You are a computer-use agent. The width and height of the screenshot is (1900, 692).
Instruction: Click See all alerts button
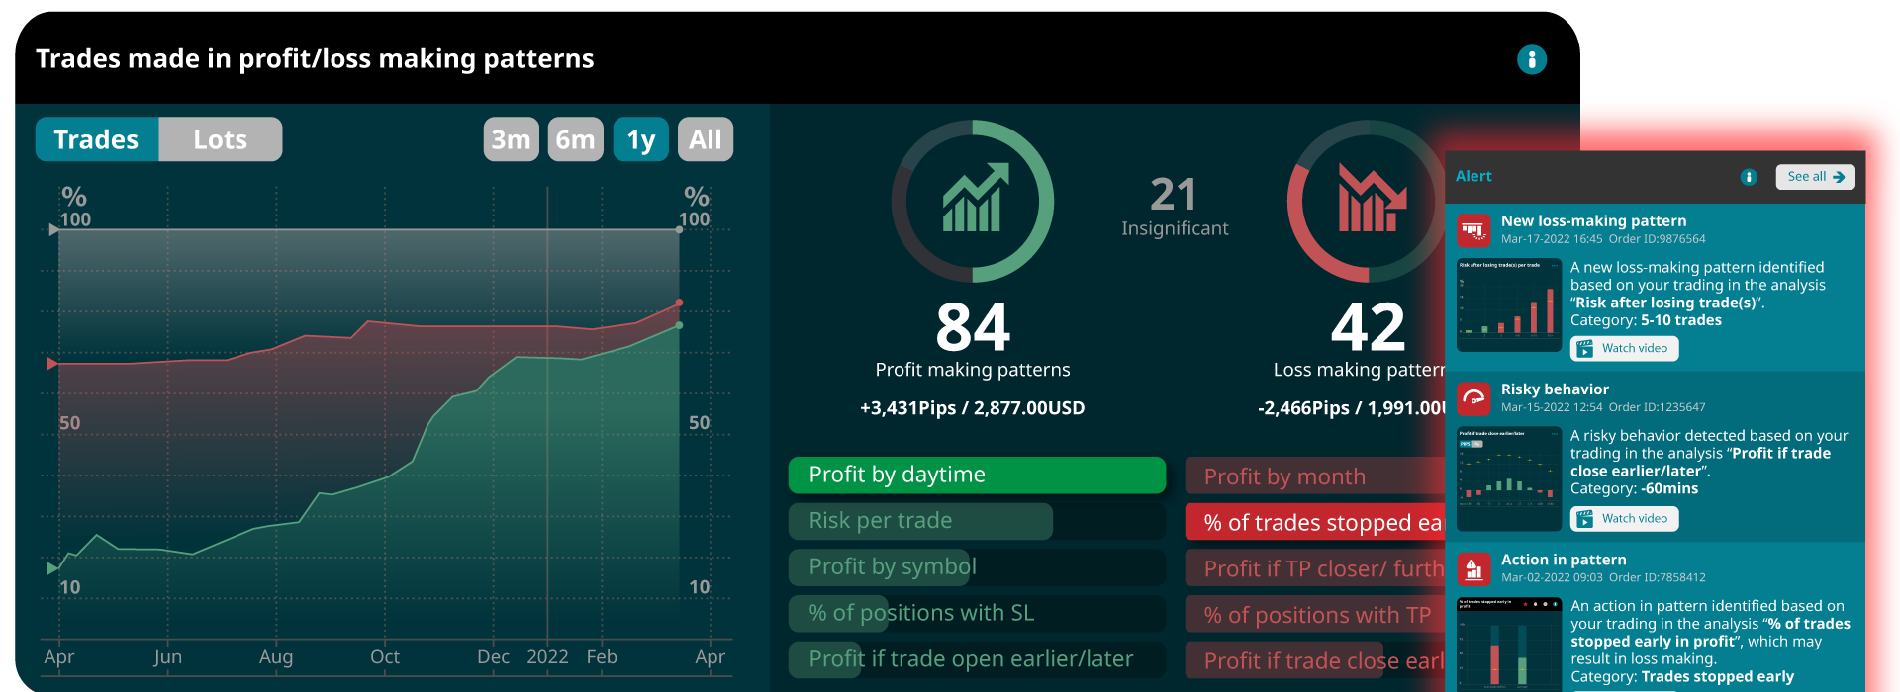click(1814, 177)
